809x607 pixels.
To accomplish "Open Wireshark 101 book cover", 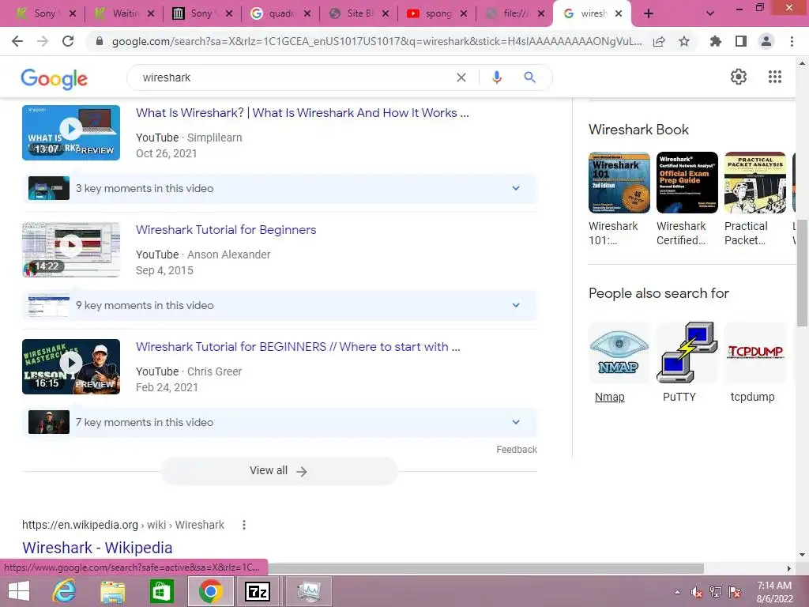I will [x=619, y=183].
